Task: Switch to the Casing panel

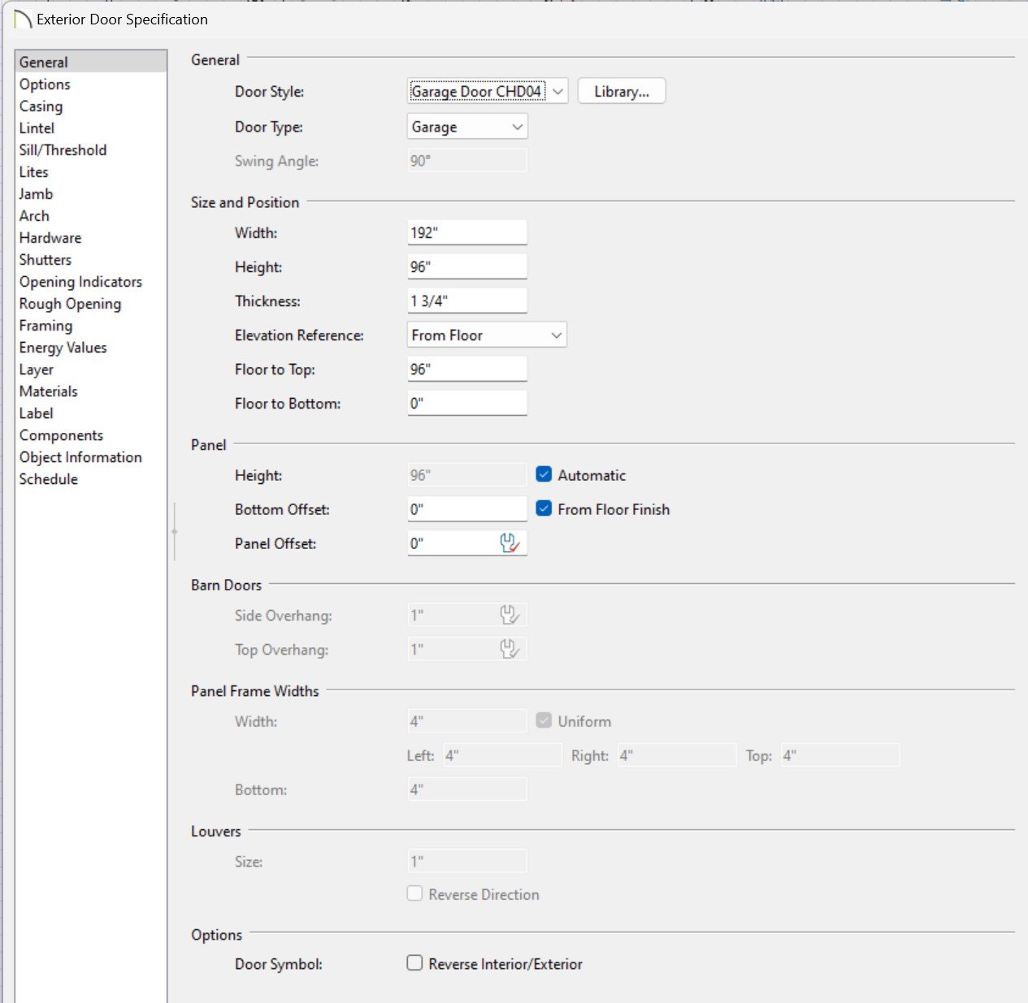Action: [x=41, y=106]
